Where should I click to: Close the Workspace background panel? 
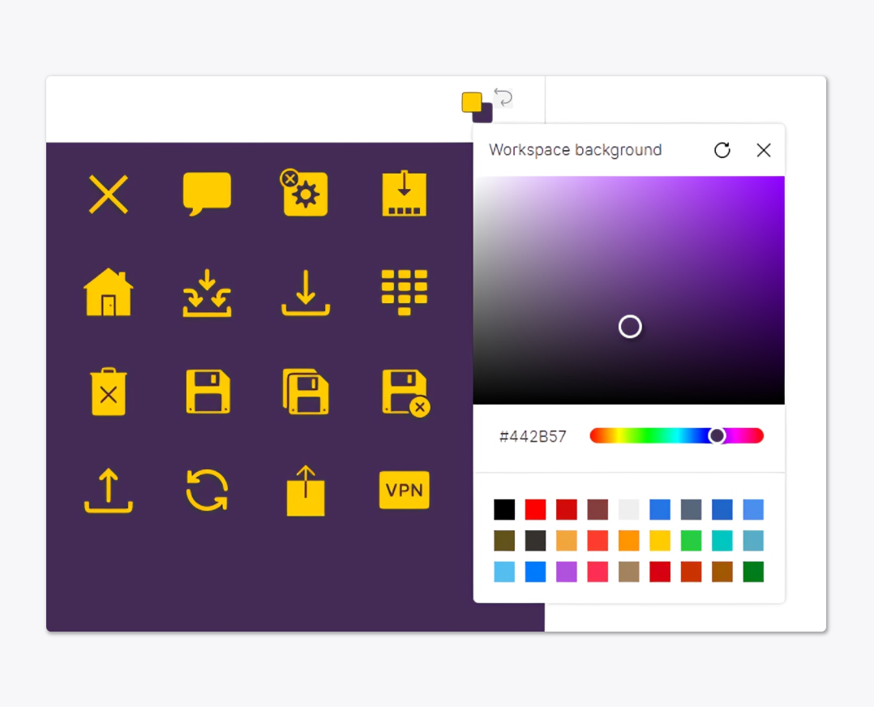tap(764, 150)
